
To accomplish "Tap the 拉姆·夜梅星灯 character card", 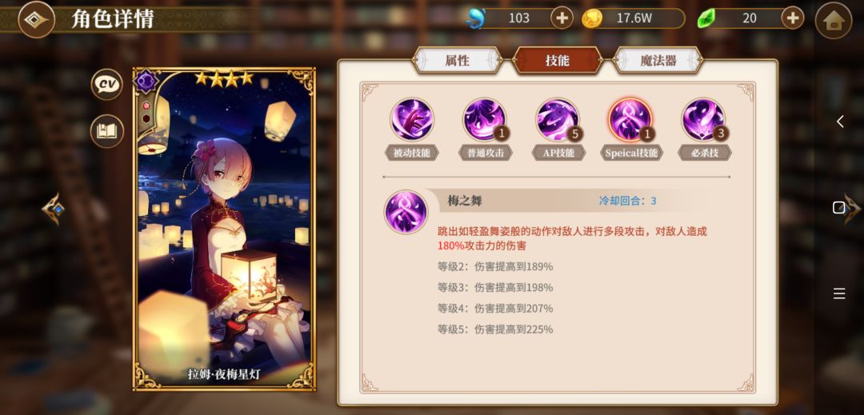I will (x=224, y=229).
